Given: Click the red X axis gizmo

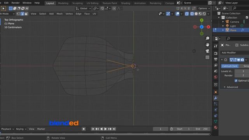Looking at the screenshot, I should [209, 27].
